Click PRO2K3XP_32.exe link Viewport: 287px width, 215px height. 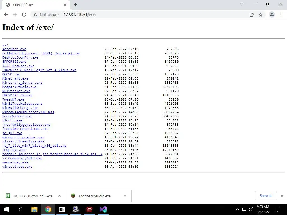pos(17,95)
